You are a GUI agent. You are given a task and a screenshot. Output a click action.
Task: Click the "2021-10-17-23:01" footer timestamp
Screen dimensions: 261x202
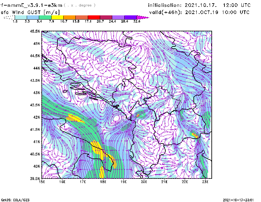click(238, 200)
